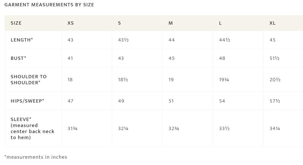This screenshot has width=303, height=165.
Task: Click the Garment Measurements By Size heading
Action: tap(49, 5)
